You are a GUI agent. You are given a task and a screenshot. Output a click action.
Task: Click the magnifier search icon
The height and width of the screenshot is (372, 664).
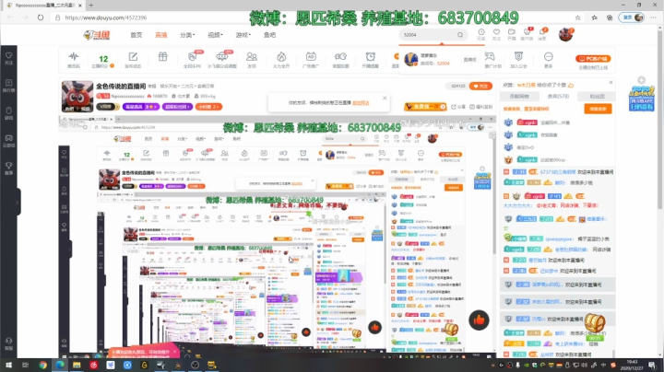[x=460, y=35]
